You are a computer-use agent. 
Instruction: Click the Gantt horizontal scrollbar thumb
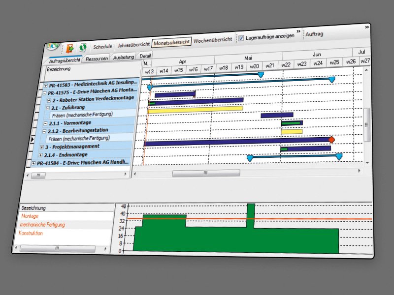coord(206,173)
